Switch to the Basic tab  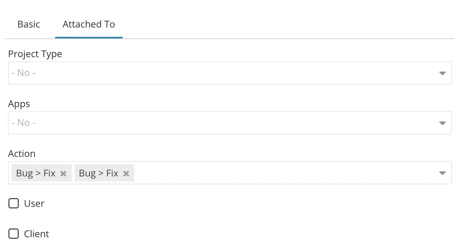(x=29, y=24)
